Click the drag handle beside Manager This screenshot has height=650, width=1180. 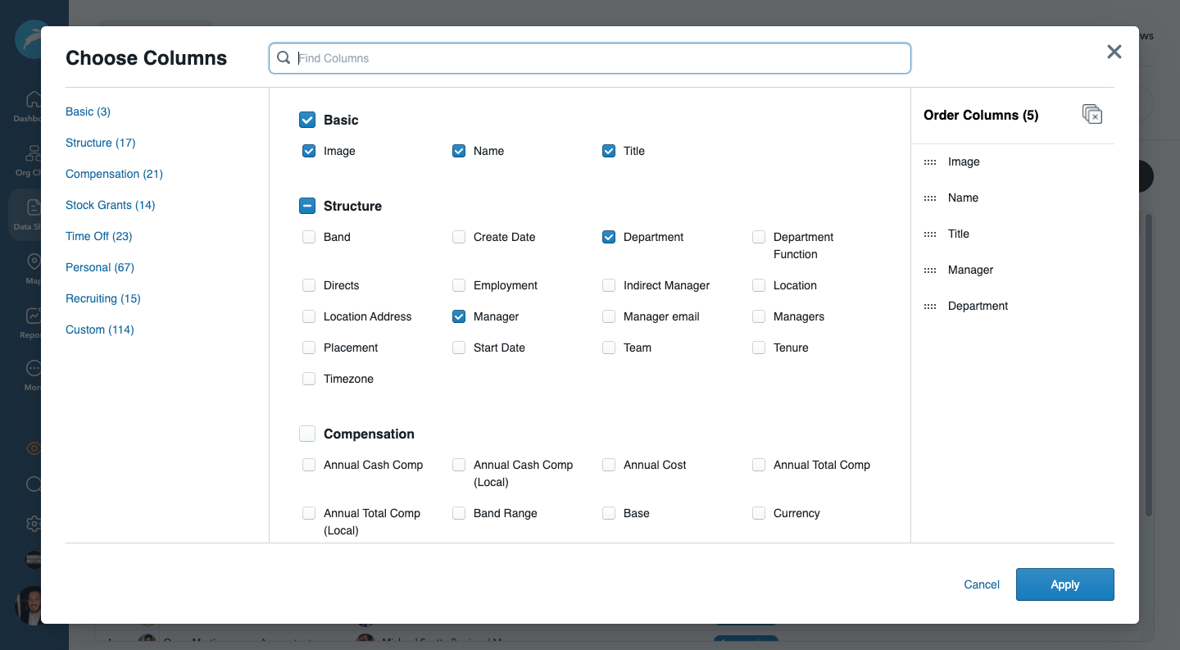[x=930, y=270]
